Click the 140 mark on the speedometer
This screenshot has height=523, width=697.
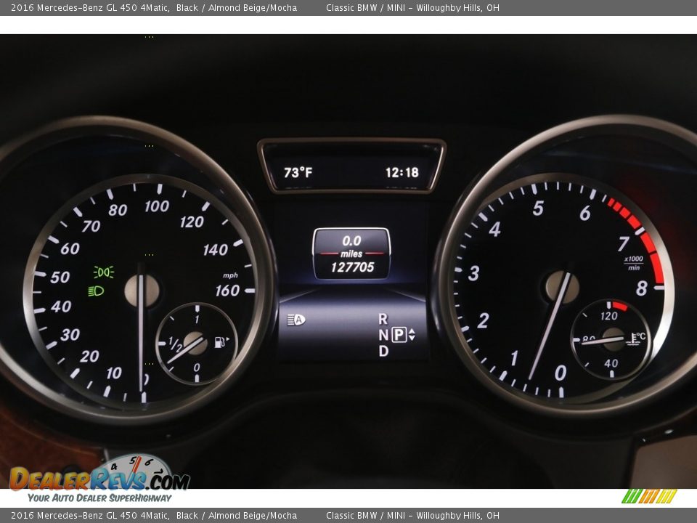click(x=215, y=250)
